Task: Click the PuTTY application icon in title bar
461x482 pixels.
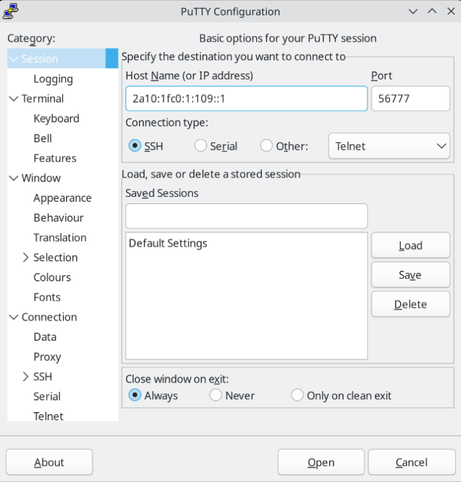Action: 10,12
